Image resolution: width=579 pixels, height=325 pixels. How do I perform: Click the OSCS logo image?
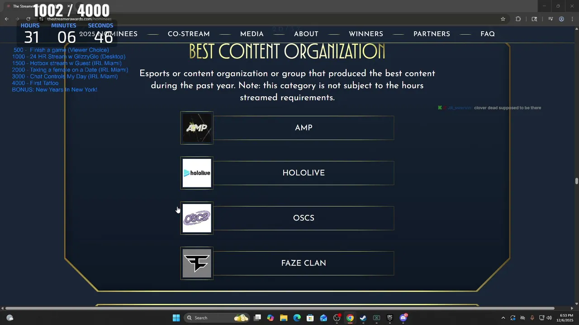click(x=197, y=218)
